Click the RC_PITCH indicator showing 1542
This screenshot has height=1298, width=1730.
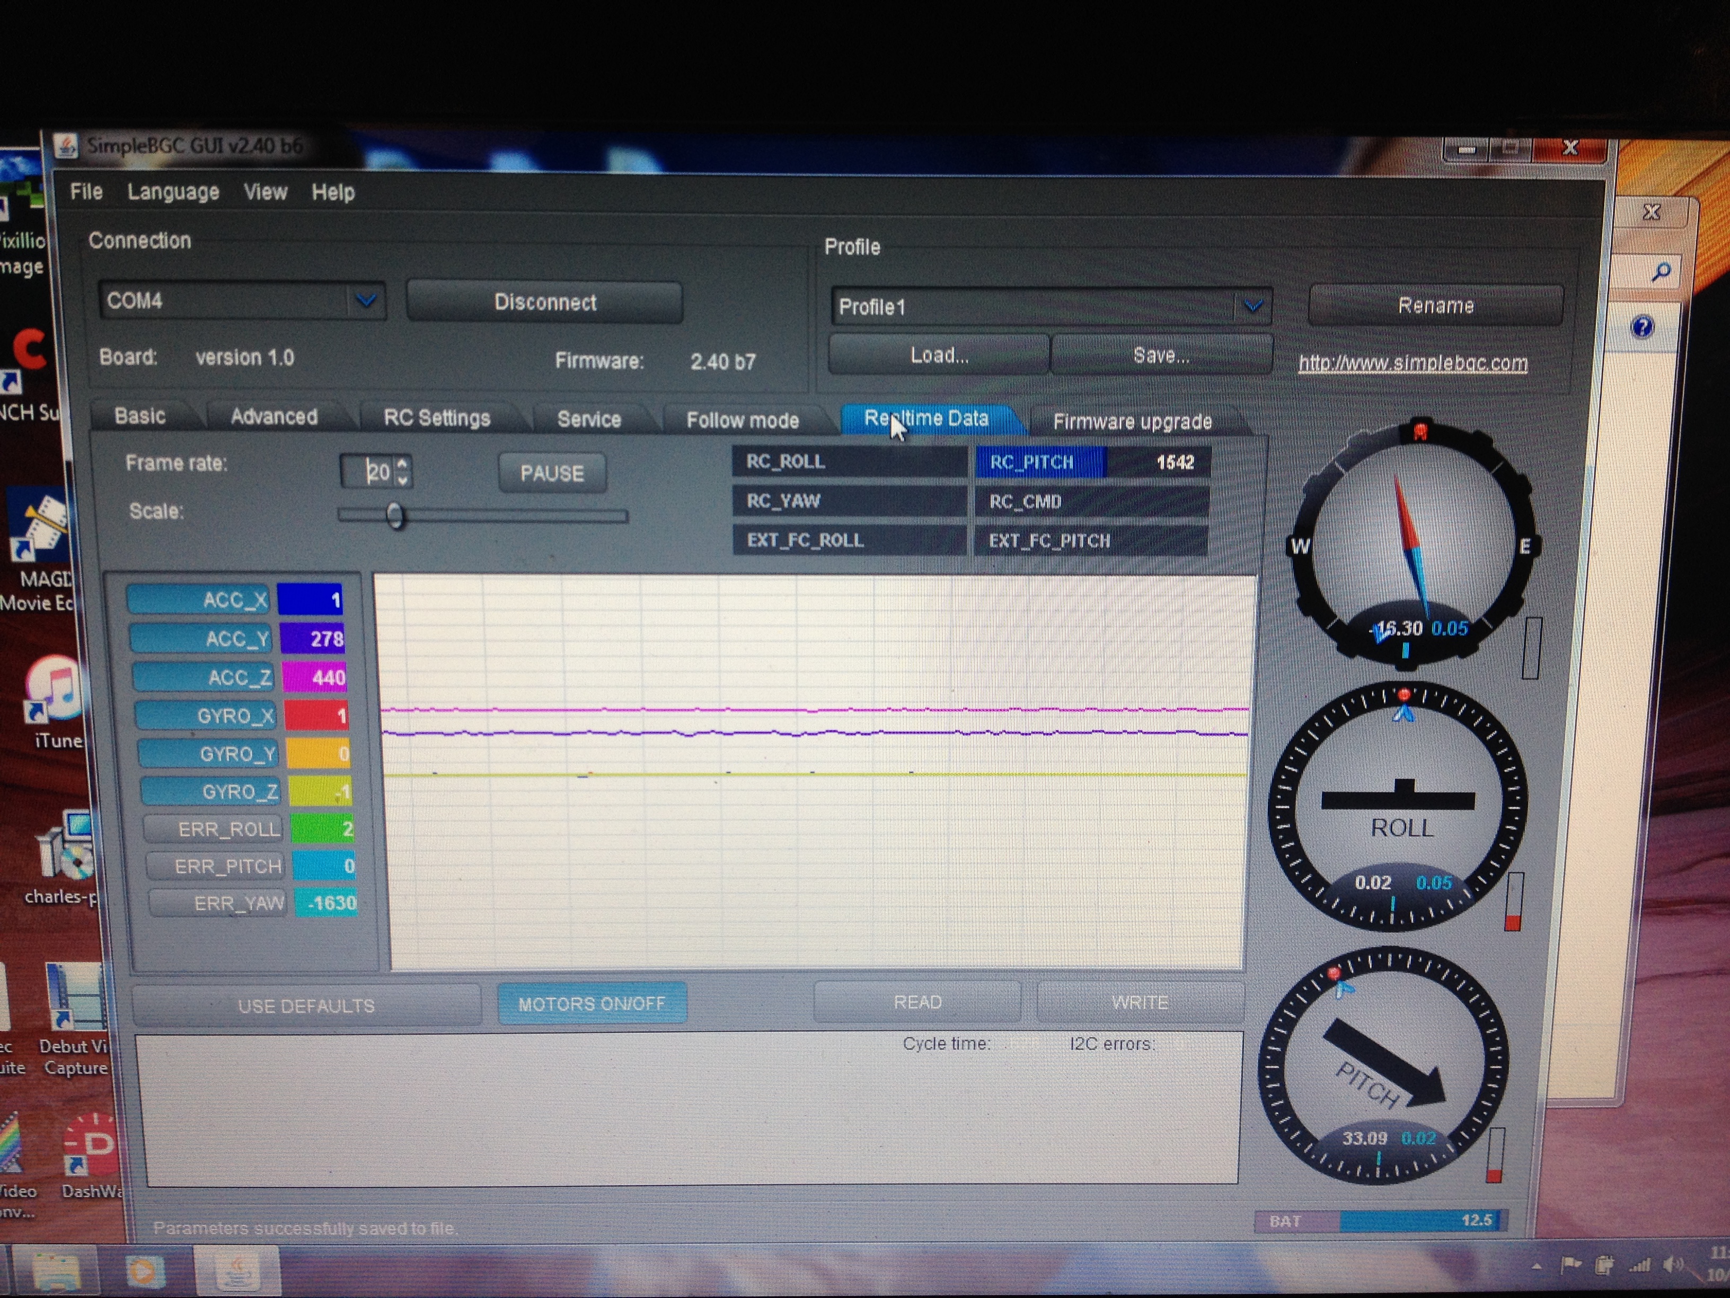1092,462
